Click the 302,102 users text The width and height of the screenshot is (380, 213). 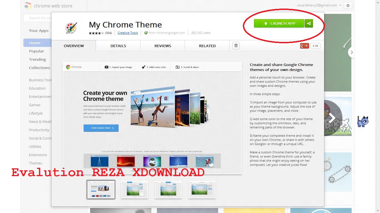pyautogui.click(x=201, y=33)
